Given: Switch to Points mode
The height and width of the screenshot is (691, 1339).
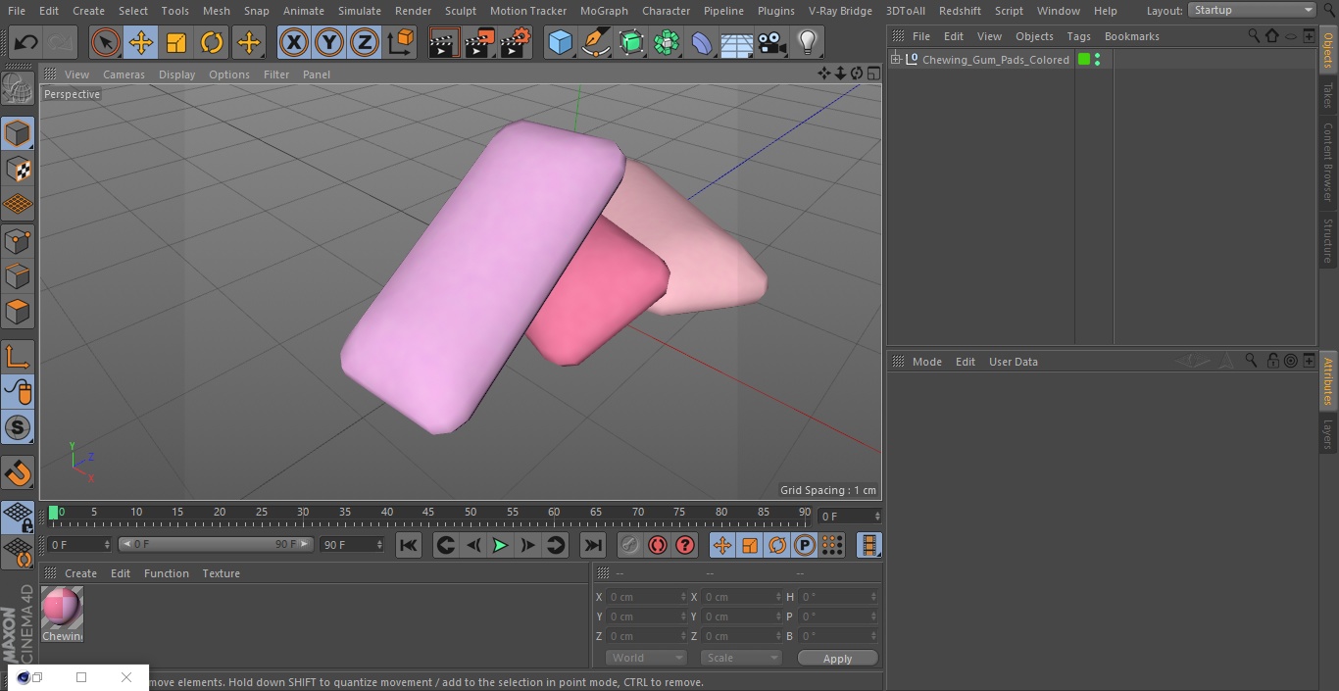Looking at the screenshot, I should click(18, 240).
